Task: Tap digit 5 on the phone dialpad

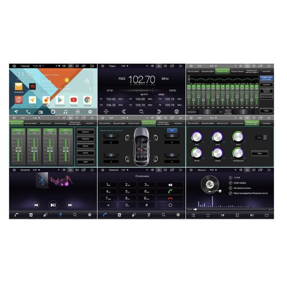Action: pyautogui.click(x=127, y=191)
